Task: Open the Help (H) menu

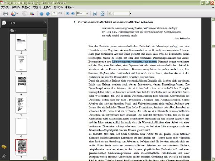Action: click(x=69, y=7)
